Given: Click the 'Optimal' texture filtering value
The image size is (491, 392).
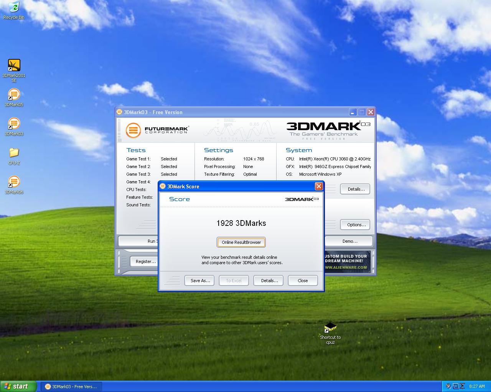Looking at the screenshot, I should pos(250,174).
